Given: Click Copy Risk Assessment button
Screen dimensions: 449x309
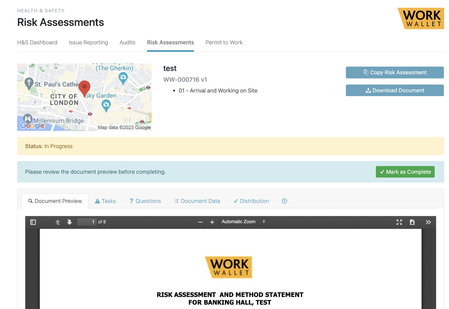Looking at the screenshot, I should pyautogui.click(x=394, y=72).
